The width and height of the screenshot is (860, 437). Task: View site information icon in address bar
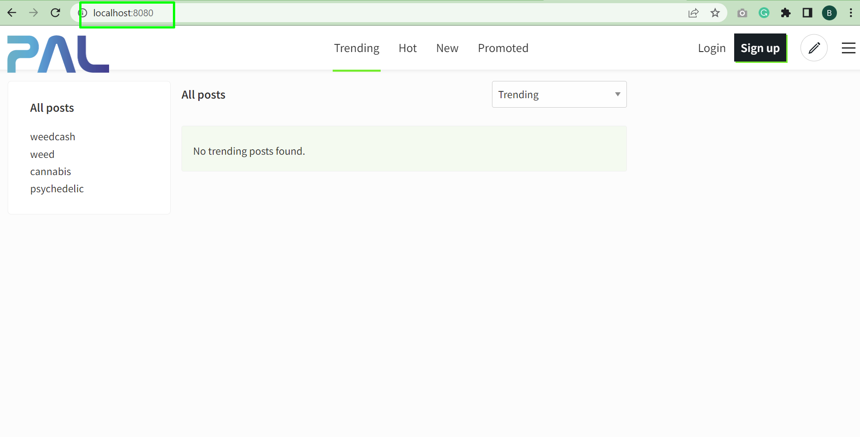point(83,13)
